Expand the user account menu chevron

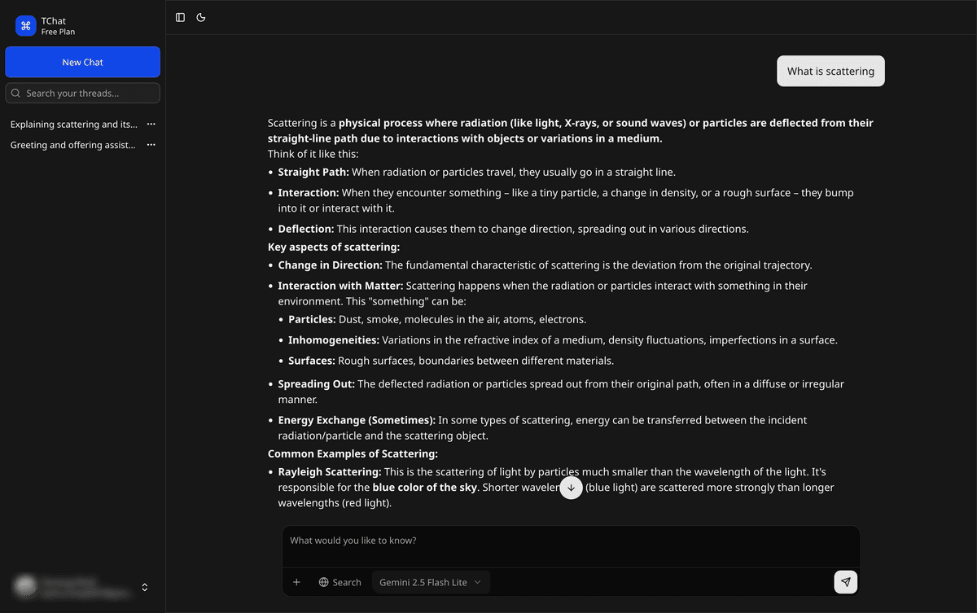[x=145, y=587]
